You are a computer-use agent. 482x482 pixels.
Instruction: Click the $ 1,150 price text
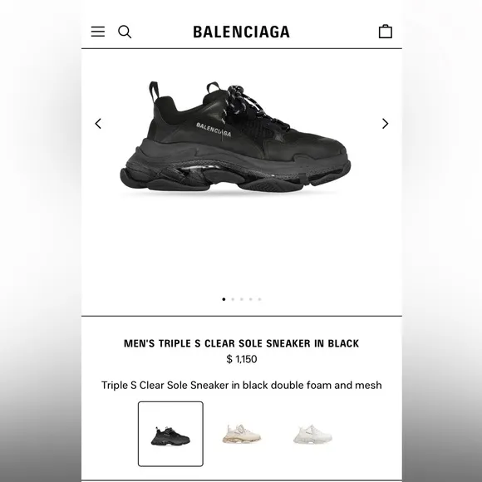pos(242,359)
